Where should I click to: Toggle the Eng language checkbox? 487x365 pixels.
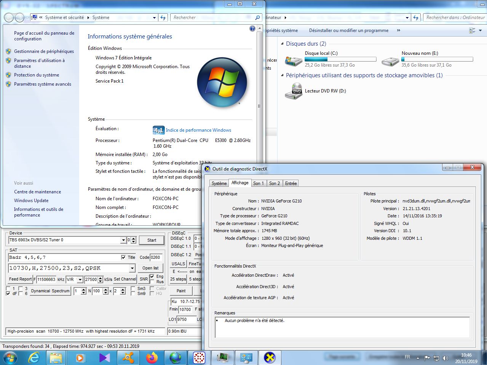coord(152,276)
